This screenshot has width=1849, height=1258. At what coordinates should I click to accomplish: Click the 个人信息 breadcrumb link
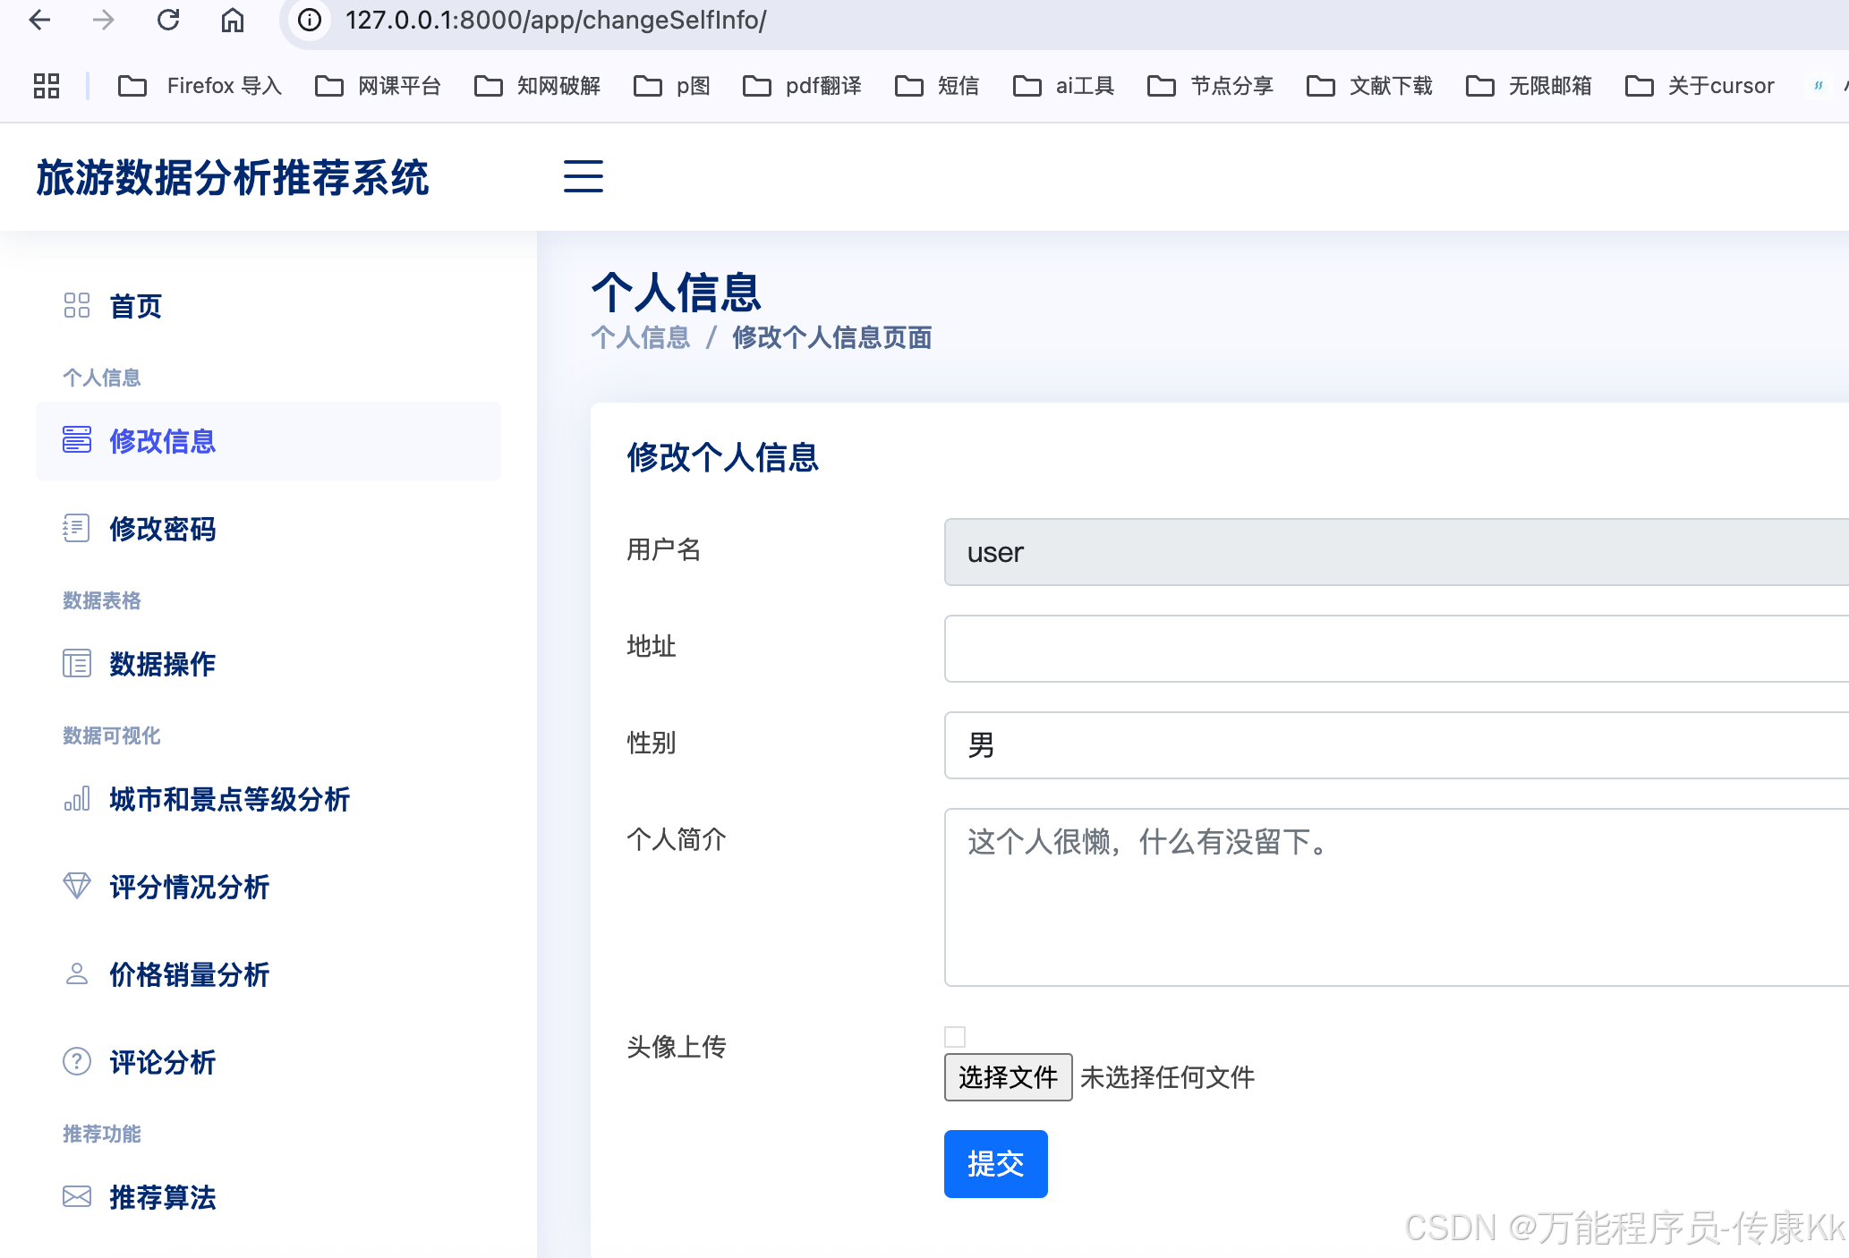(641, 338)
